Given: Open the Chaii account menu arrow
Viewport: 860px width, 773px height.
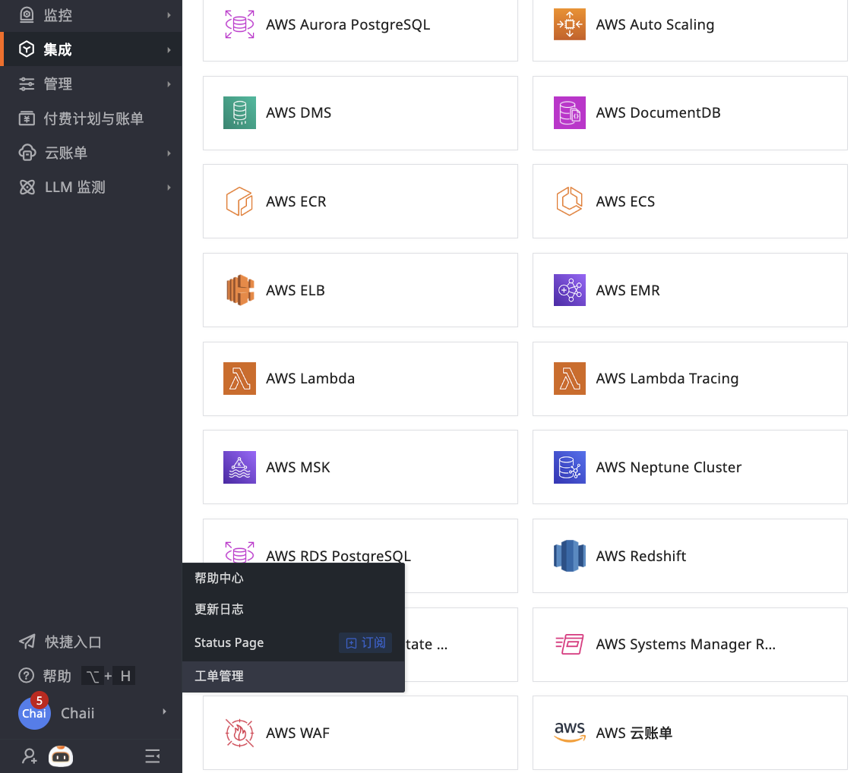Looking at the screenshot, I should click(165, 712).
